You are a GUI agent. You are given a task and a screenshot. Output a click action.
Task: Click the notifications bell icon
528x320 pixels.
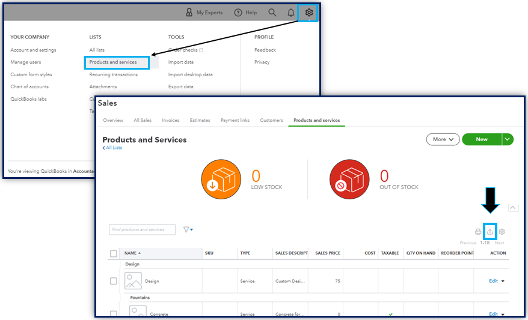click(291, 13)
